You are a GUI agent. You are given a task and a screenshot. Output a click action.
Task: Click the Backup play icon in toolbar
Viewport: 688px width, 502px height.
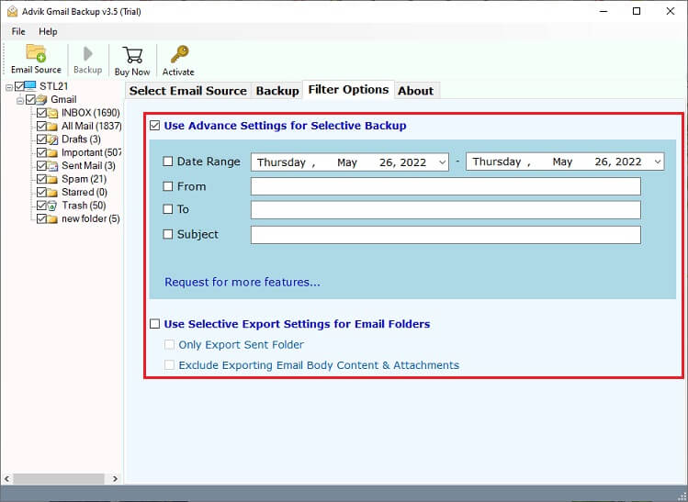click(x=88, y=53)
